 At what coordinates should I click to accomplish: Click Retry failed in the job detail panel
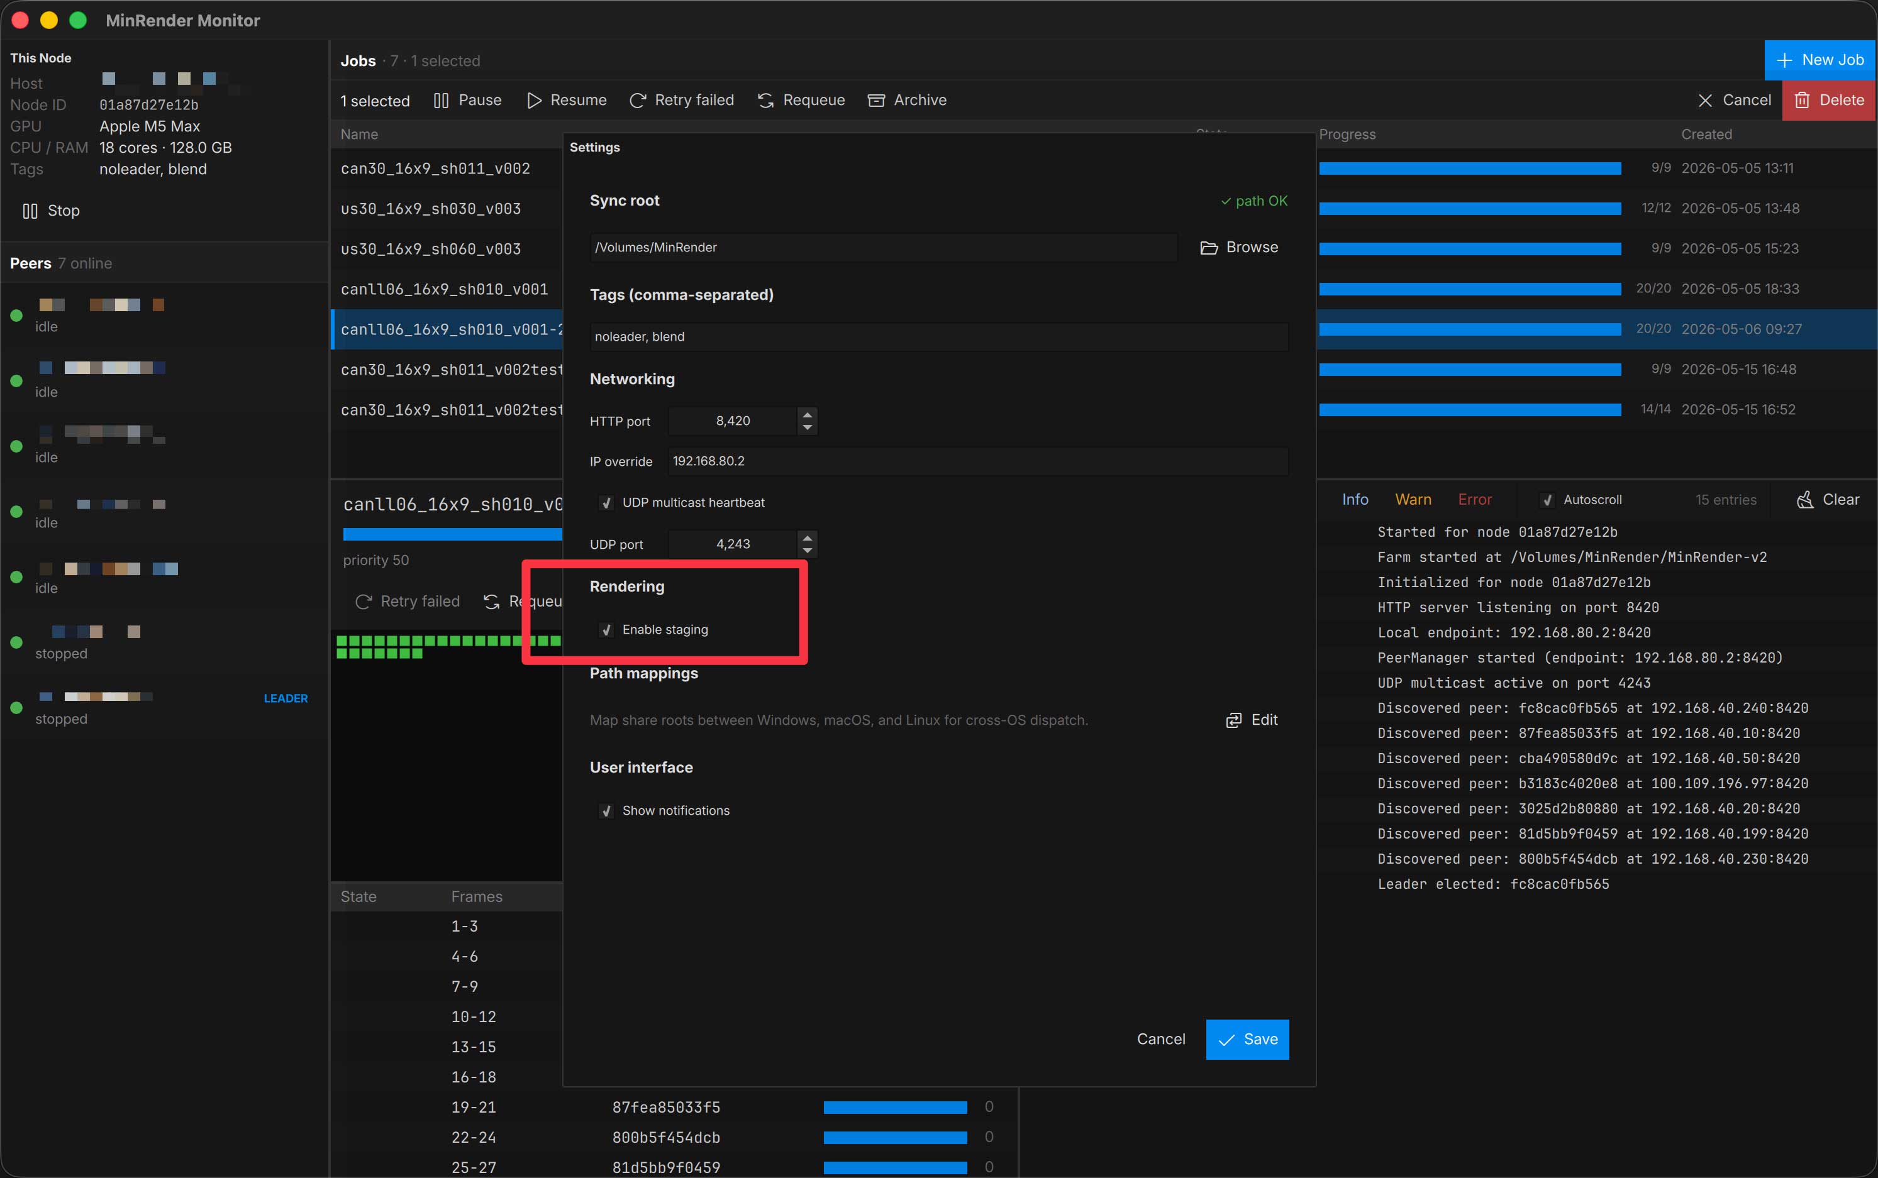408,601
